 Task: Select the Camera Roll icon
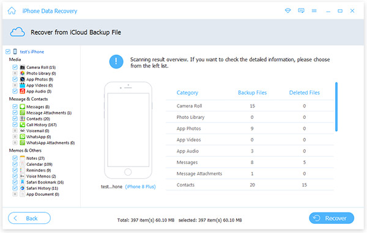[22, 67]
